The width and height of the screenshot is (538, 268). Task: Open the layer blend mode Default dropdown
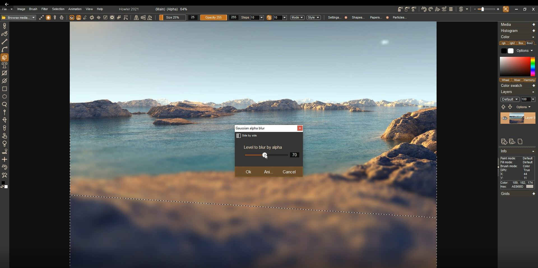(x=510, y=99)
